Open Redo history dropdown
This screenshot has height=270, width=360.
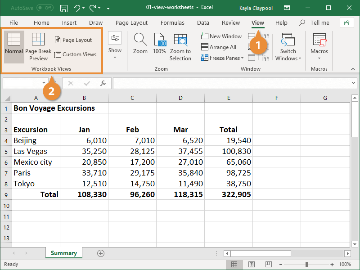[x=99, y=8]
